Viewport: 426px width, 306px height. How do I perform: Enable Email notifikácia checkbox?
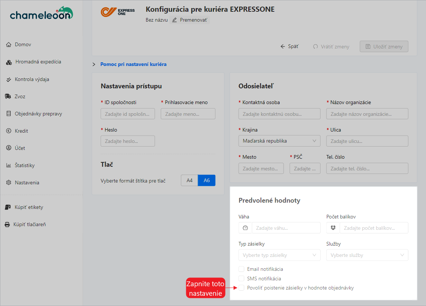241,269
